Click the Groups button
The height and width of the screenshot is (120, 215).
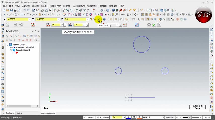(207, 117)
